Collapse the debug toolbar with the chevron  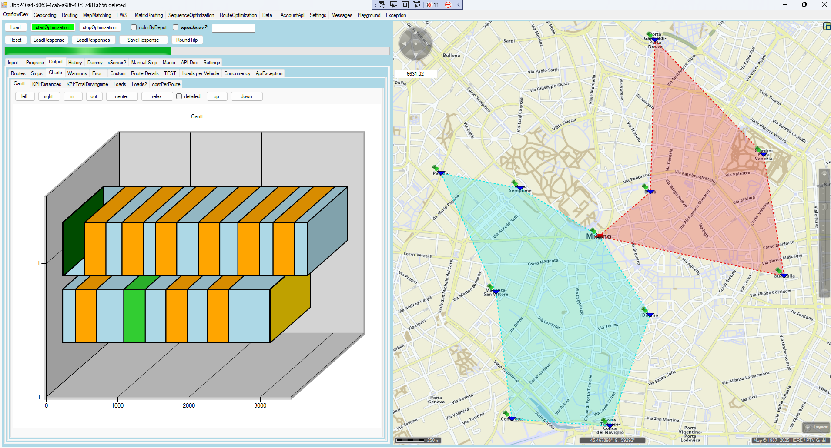click(x=459, y=5)
